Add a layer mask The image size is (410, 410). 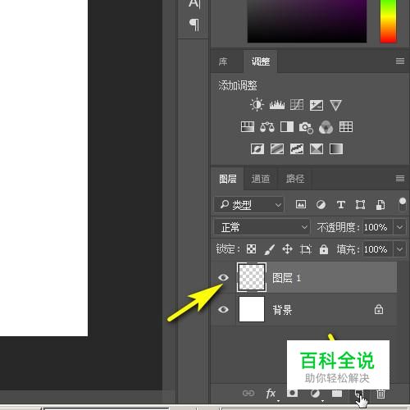(x=292, y=393)
